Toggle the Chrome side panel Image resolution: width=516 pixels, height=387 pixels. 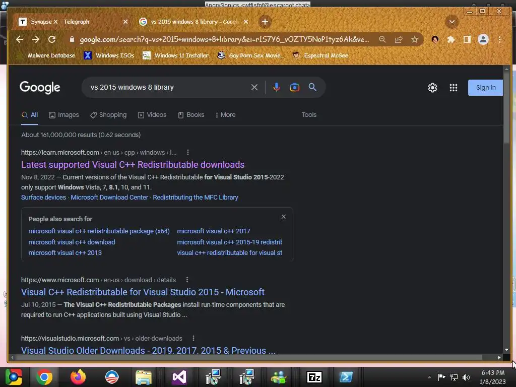pos(467,39)
